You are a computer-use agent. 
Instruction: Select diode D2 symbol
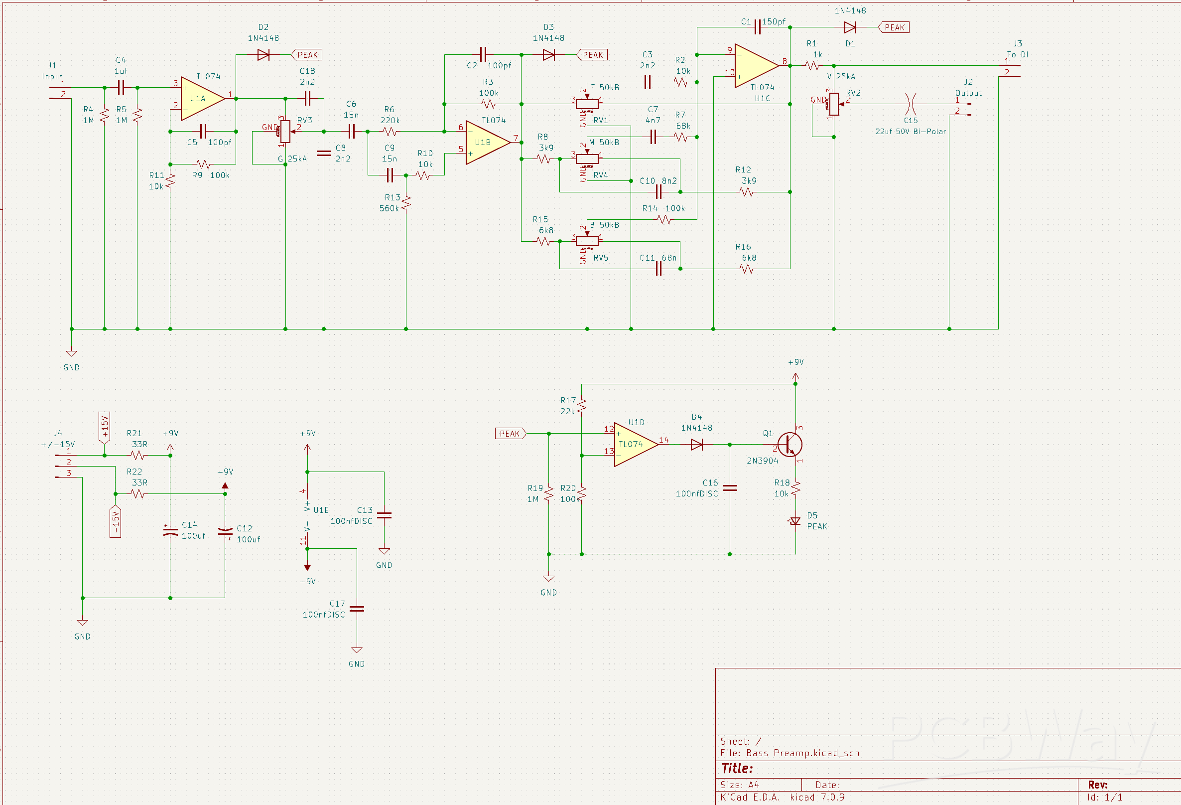point(263,55)
